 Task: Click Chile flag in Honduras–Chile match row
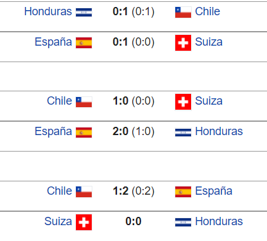point(183,12)
